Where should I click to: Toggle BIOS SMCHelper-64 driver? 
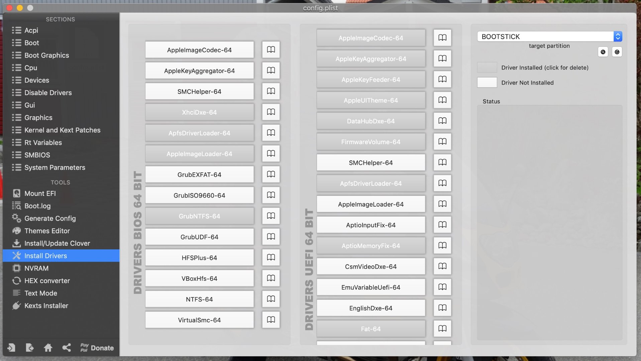click(199, 91)
